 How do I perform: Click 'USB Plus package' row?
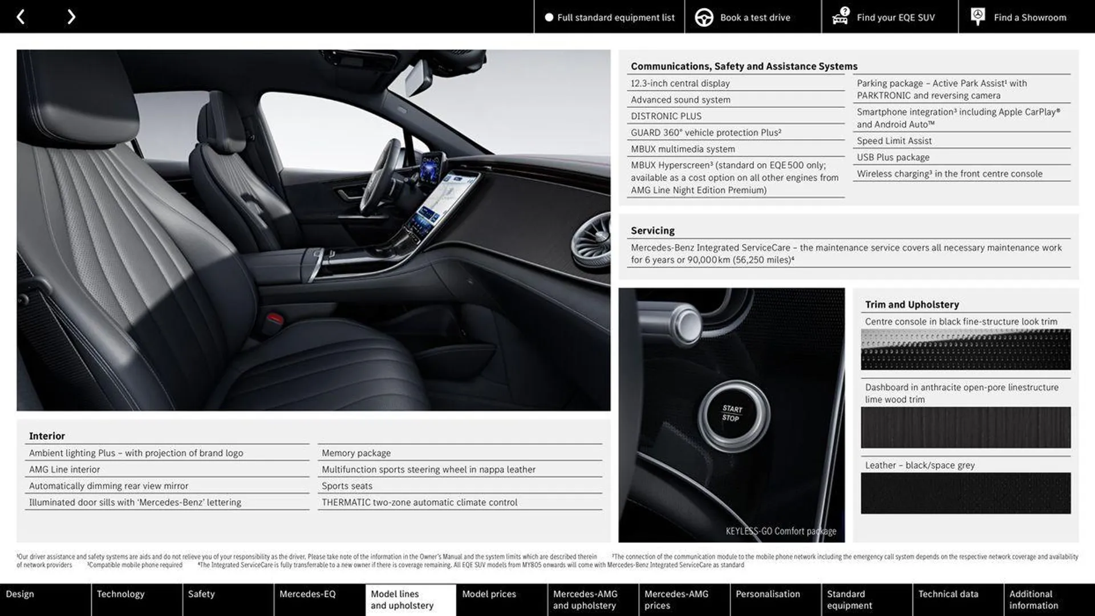point(962,157)
